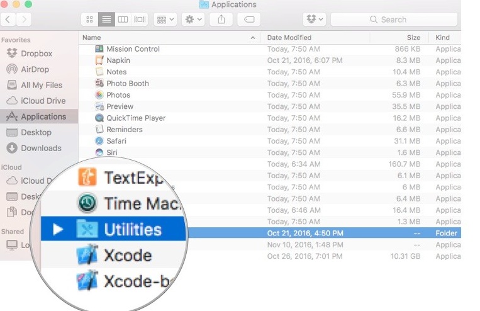
Task: Select the QuickTime Player file name
Action: 136,118
